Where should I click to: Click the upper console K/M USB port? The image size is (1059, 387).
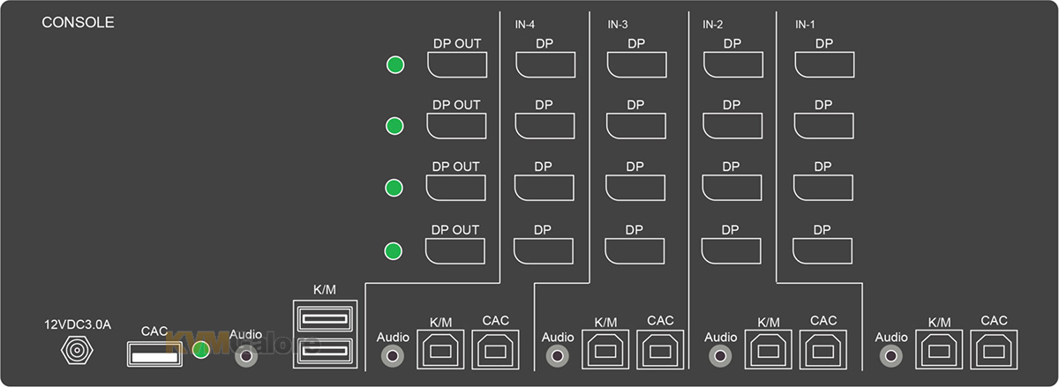(323, 318)
